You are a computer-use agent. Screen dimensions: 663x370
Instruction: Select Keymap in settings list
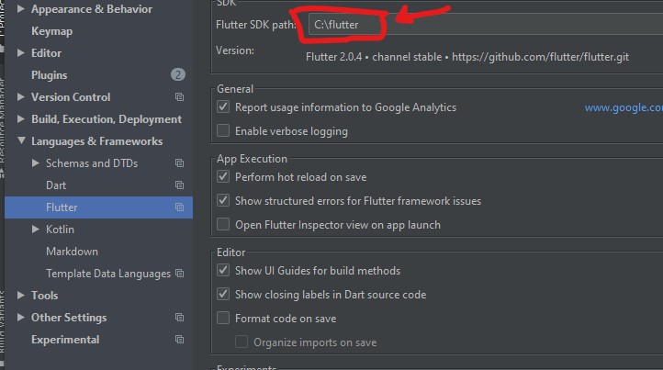click(x=51, y=31)
